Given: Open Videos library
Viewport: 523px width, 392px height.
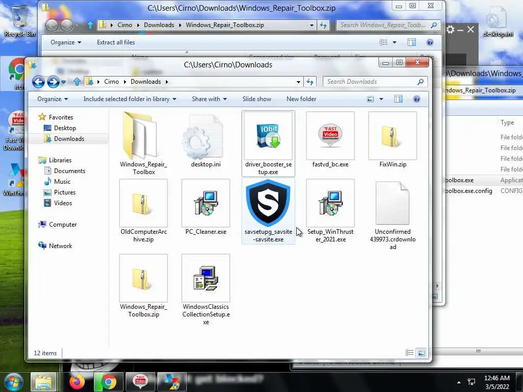Looking at the screenshot, I should tap(63, 203).
